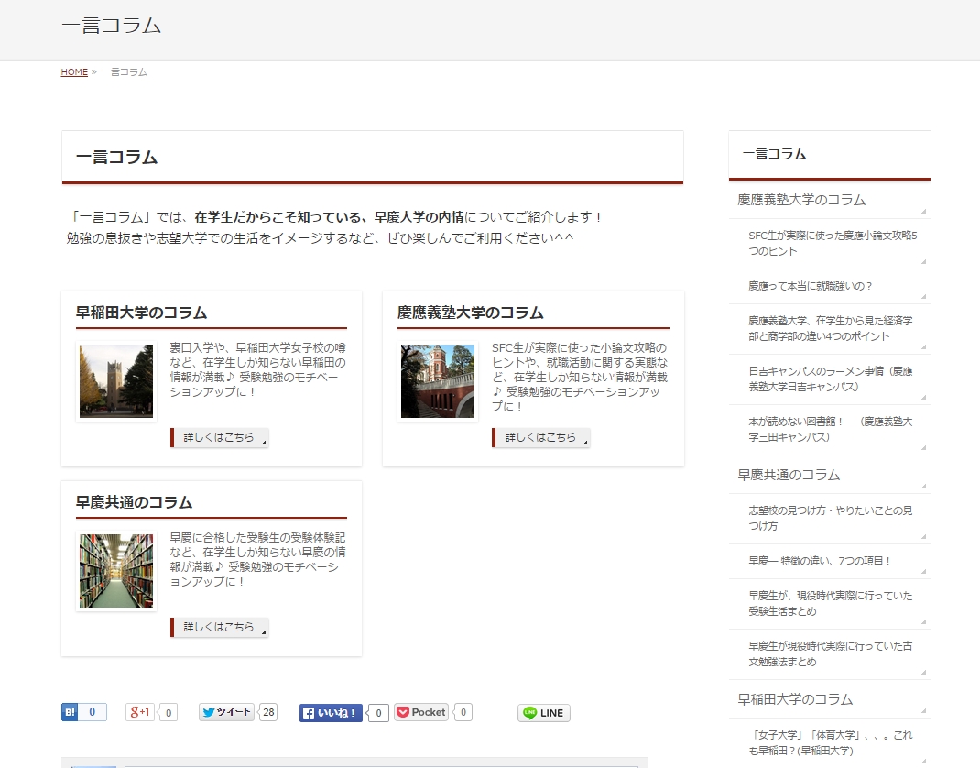Select sidebar category 早稲田大学のコラム
The height and width of the screenshot is (768, 980).
click(830, 699)
